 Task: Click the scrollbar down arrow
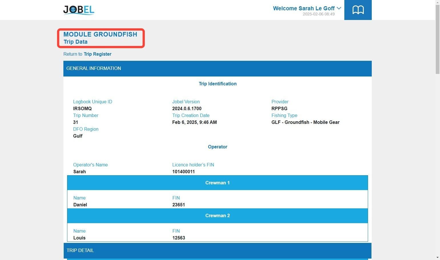(437, 257)
